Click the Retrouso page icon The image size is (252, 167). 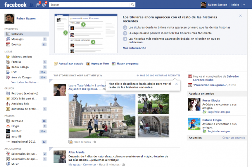click(8, 121)
